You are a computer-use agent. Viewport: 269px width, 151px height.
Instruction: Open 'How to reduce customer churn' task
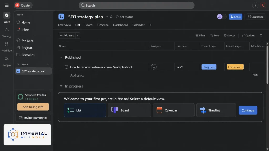point(101,67)
